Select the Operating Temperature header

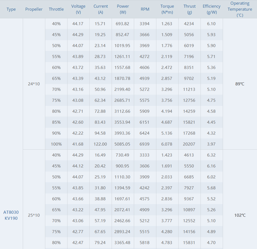[240, 9]
